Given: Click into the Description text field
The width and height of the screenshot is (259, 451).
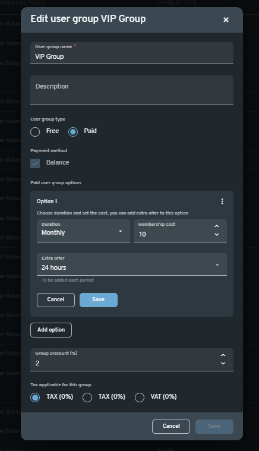Looking at the screenshot, I should pyautogui.click(x=132, y=90).
